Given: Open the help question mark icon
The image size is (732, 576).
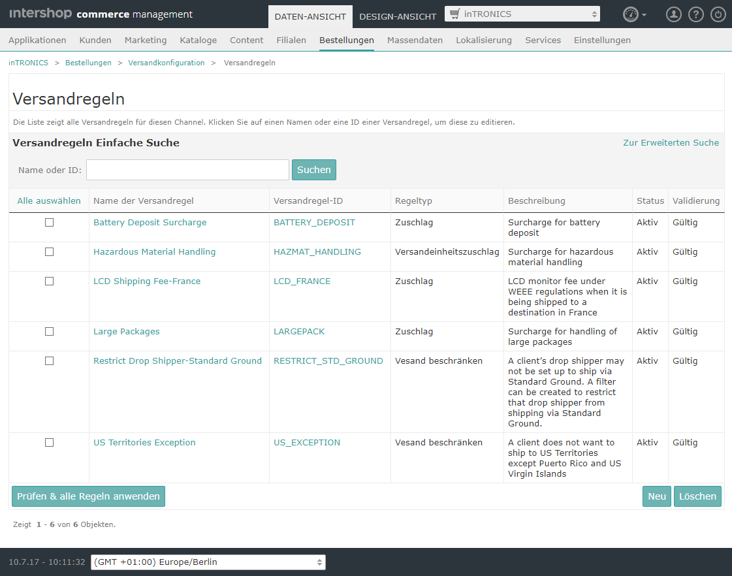Looking at the screenshot, I should point(696,14).
